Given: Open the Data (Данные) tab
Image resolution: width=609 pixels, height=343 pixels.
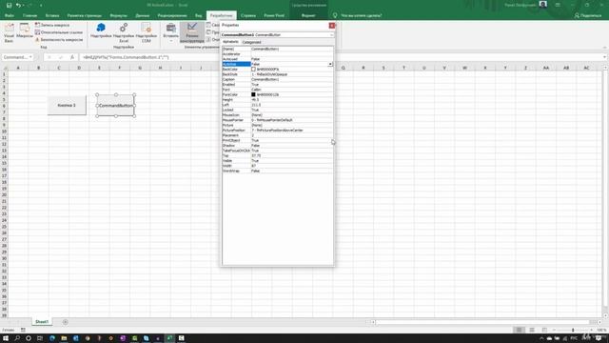Looking at the screenshot, I should pos(143,15).
